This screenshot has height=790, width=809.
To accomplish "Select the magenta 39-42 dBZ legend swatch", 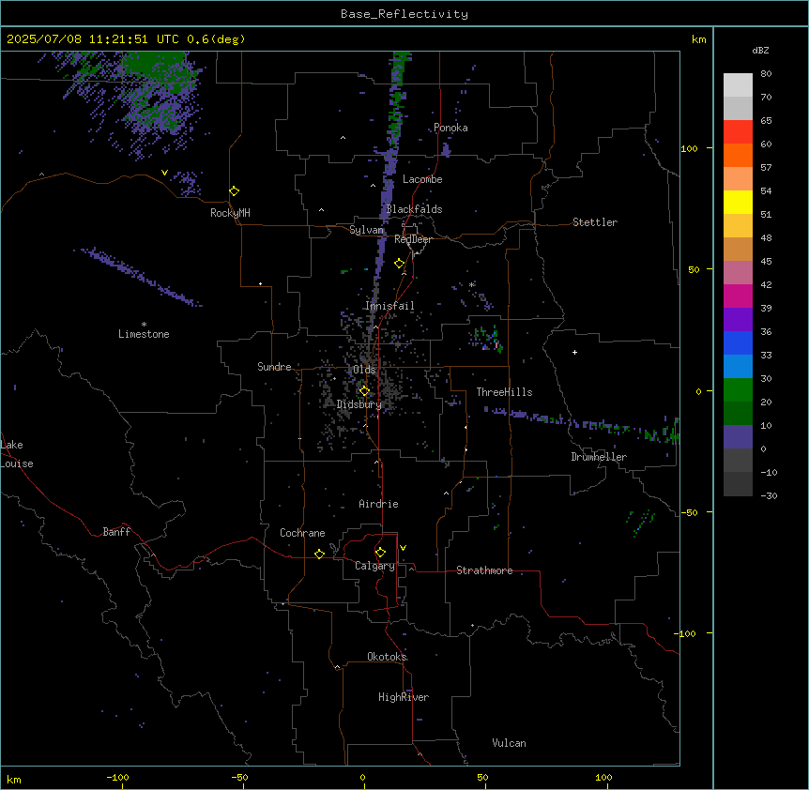I will click(738, 296).
